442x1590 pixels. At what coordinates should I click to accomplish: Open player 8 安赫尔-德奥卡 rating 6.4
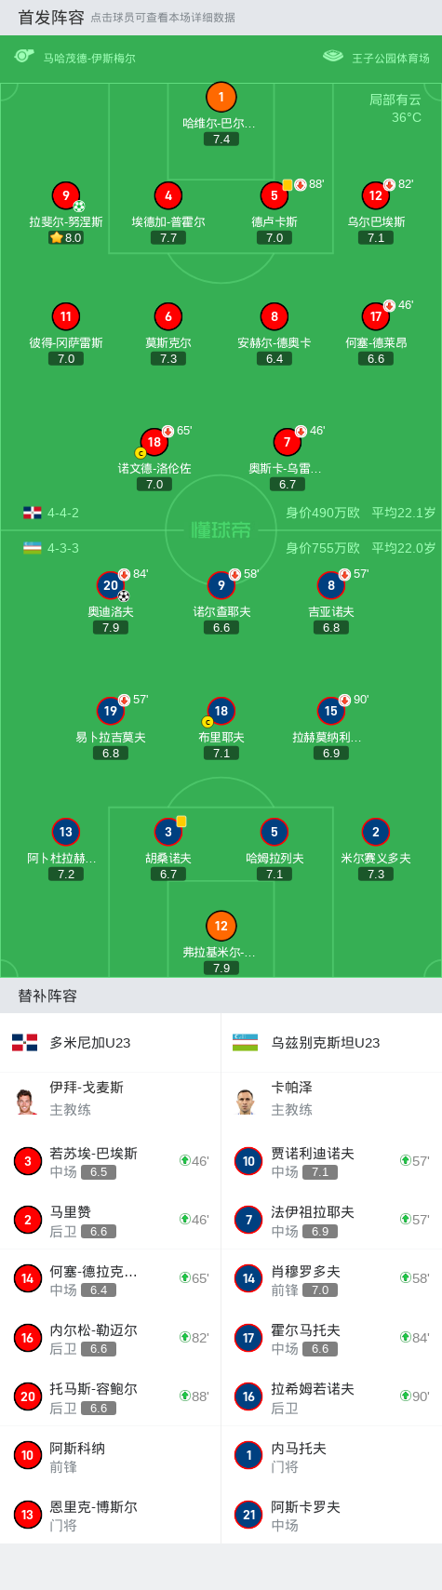coord(275,358)
